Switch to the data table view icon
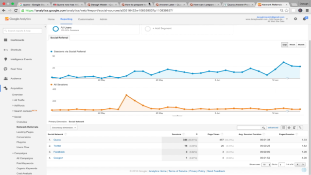 [x=284, y=127]
